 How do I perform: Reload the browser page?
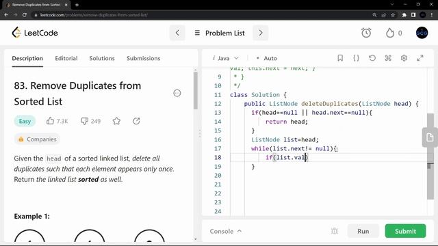click(x=25, y=15)
